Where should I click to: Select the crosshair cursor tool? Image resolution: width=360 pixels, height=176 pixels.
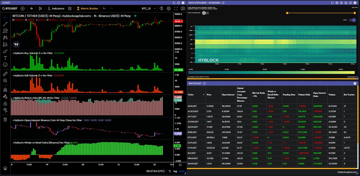(x=5, y=17)
